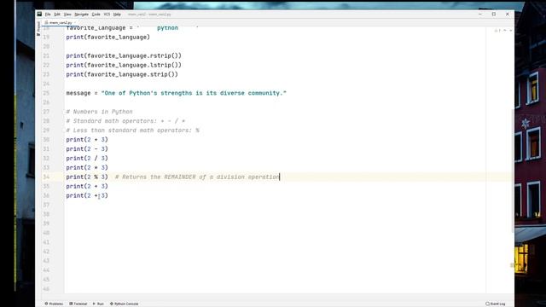The image size is (546, 307).
Task: Click the '# Standard math operators' comment
Action: (x=125, y=121)
